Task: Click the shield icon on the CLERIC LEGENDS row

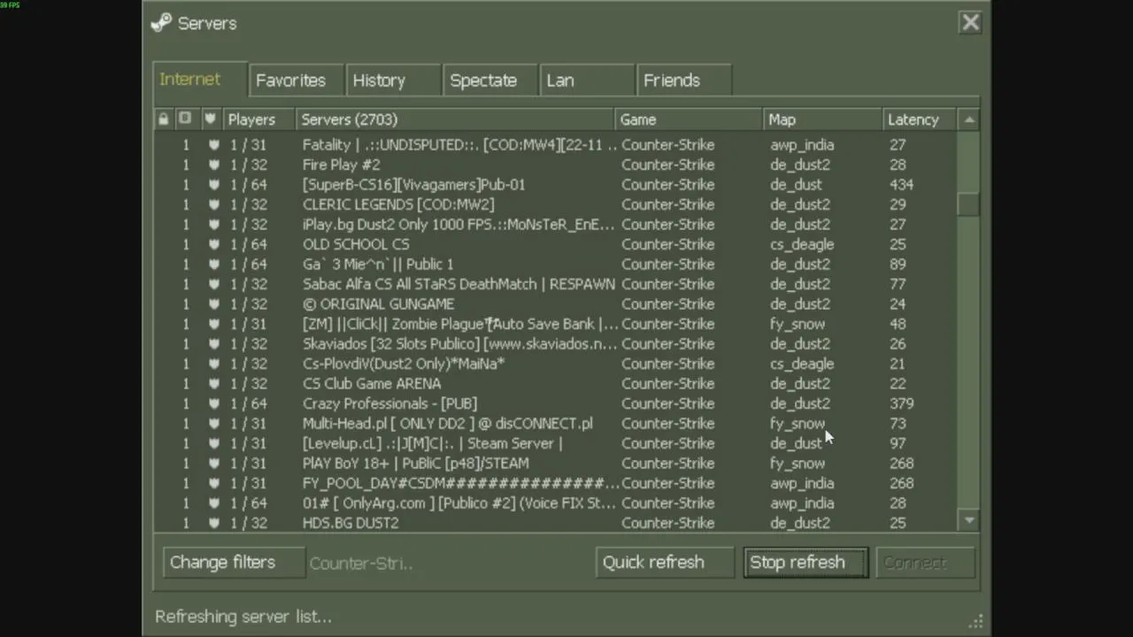Action: 213,204
